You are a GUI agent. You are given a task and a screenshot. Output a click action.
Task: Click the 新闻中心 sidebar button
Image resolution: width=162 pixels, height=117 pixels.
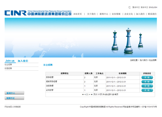(14, 93)
